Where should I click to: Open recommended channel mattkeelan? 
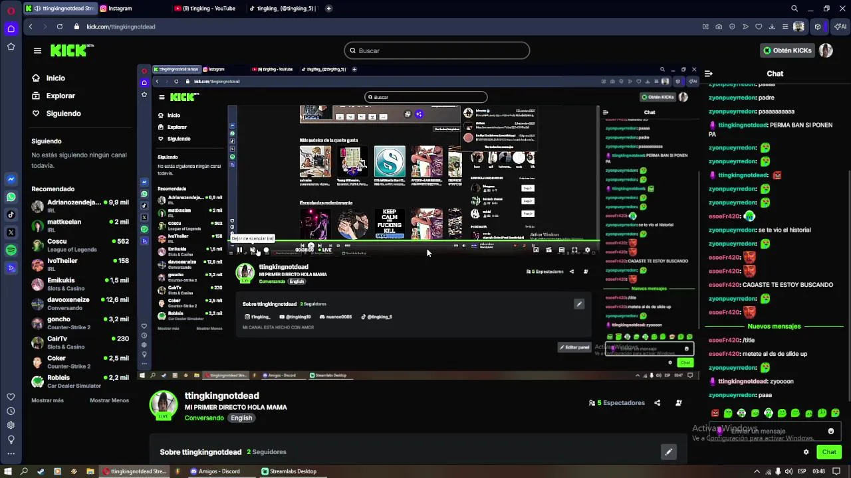[80, 225]
